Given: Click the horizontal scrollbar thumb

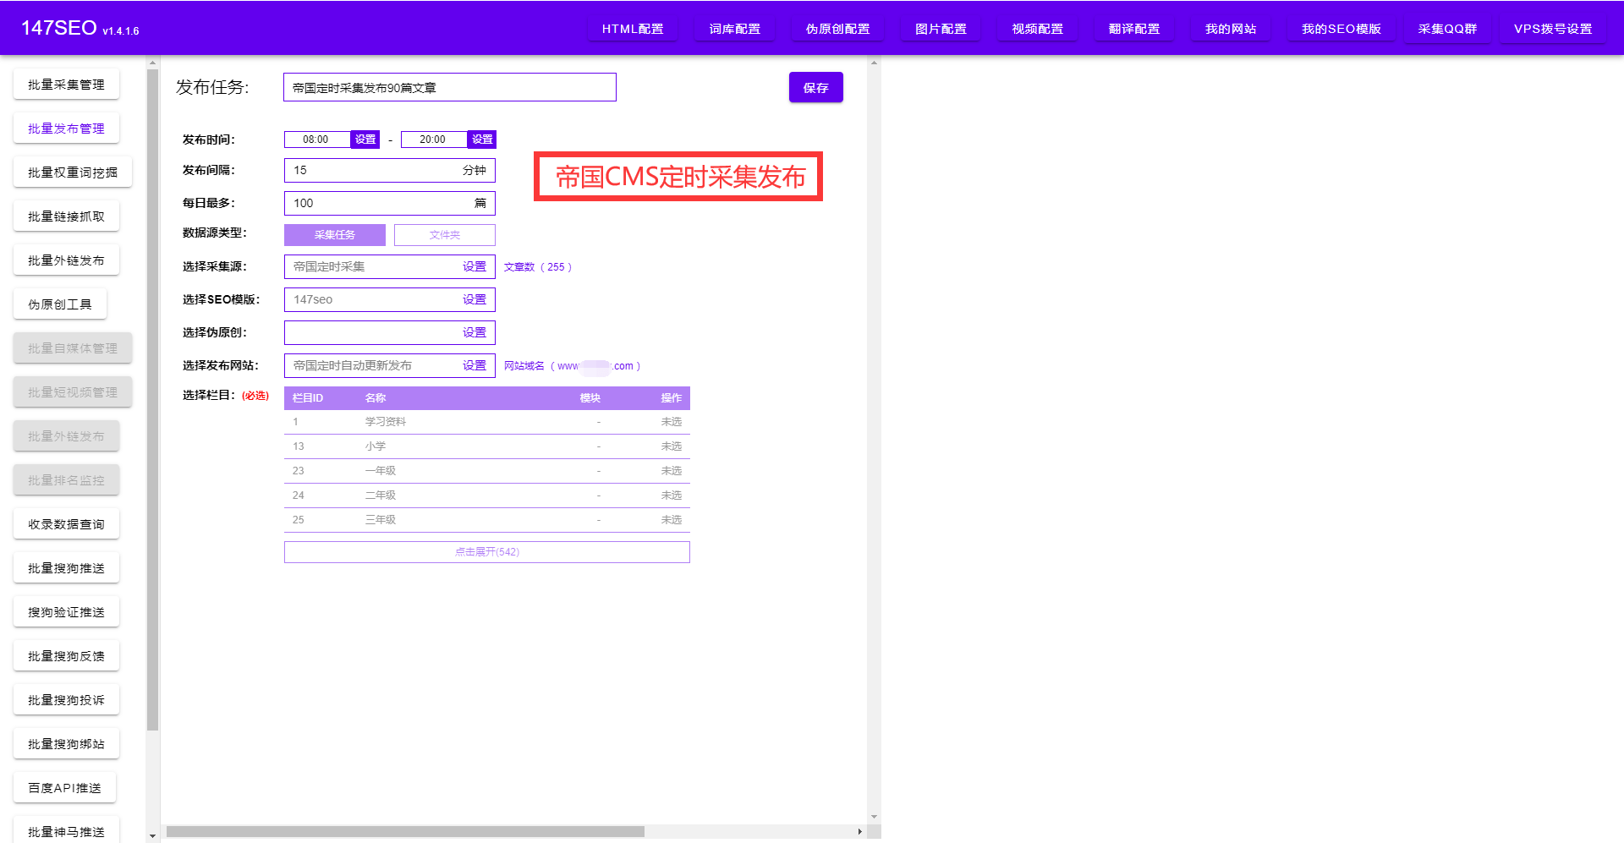Looking at the screenshot, I should pos(405,832).
